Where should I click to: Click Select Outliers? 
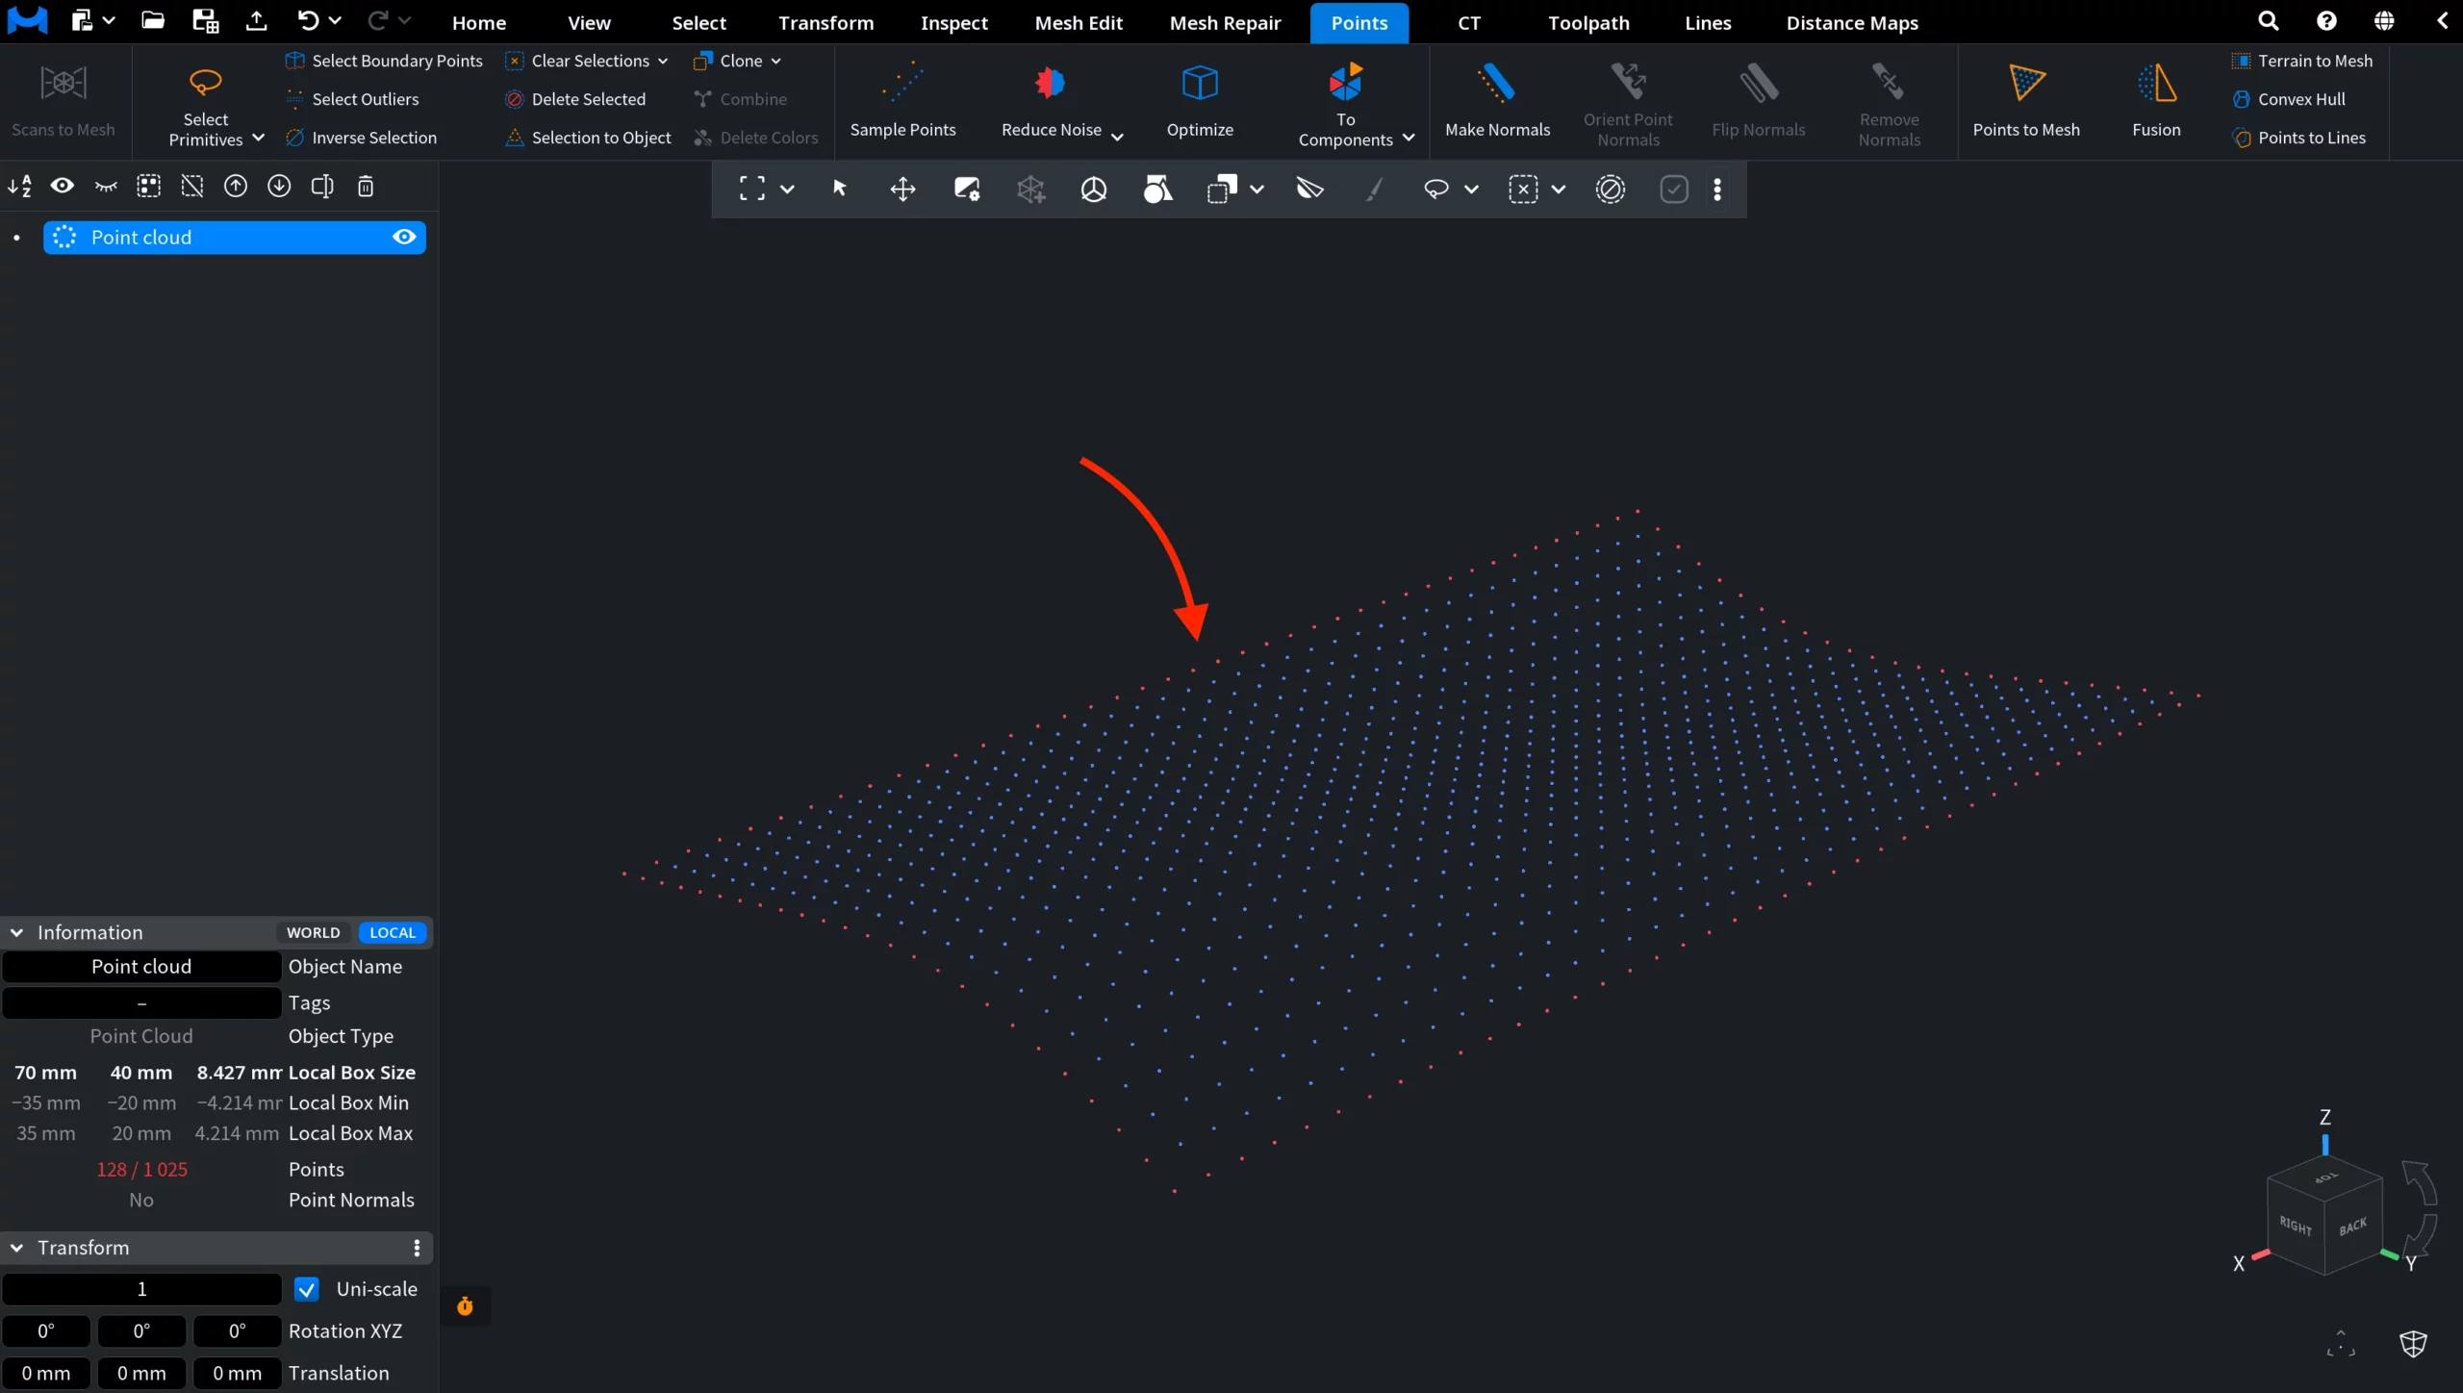coord(352,99)
